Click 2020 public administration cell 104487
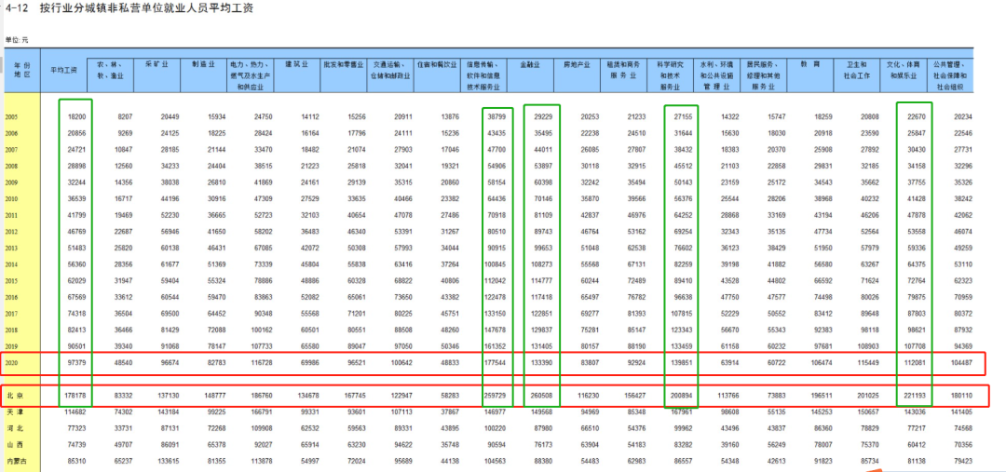1006x472 pixels. (959, 363)
